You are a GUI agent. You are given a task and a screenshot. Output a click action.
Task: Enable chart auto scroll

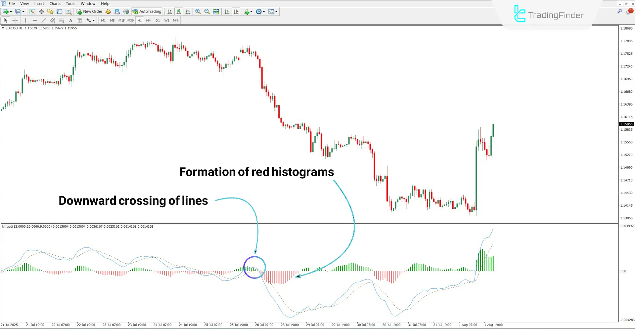[227, 11]
